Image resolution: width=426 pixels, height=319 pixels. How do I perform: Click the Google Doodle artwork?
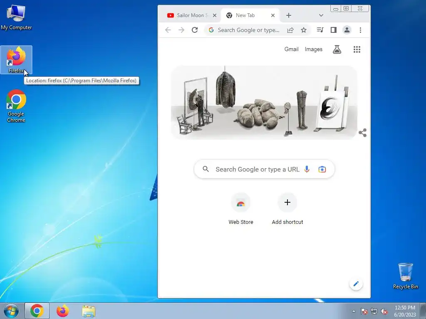[x=263, y=103]
